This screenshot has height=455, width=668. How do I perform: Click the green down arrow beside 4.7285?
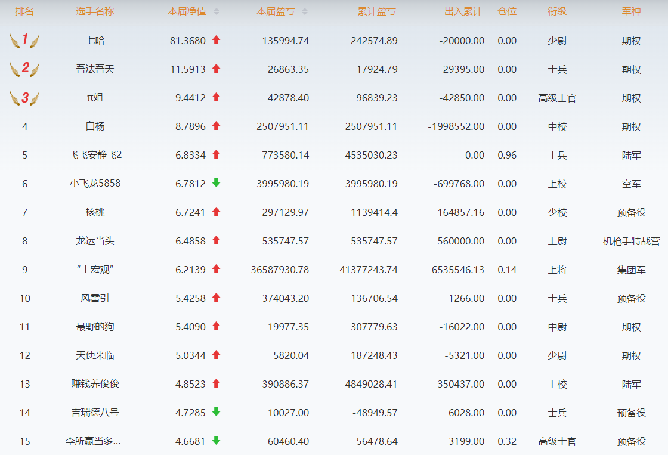216,412
